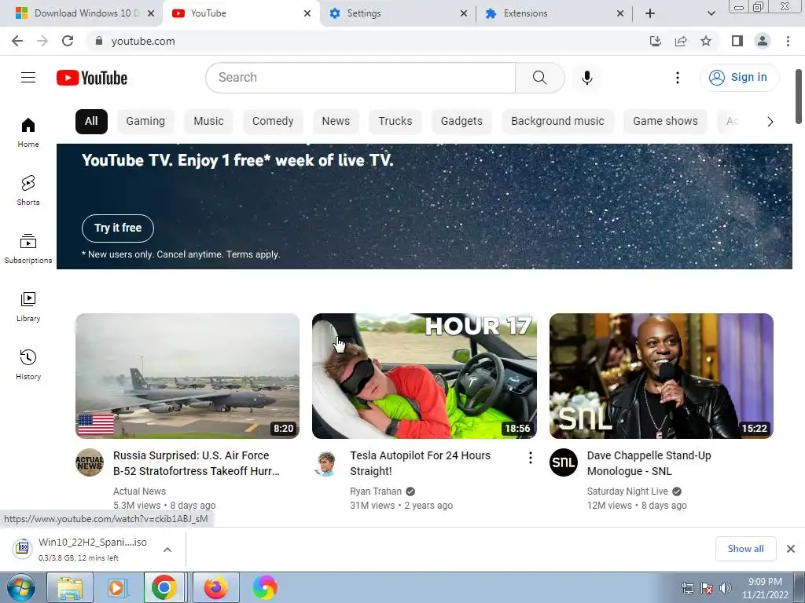Image resolution: width=805 pixels, height=603 pixels.
Task: Open Ryan Trahan channel avatar
Action: [326, 462]
